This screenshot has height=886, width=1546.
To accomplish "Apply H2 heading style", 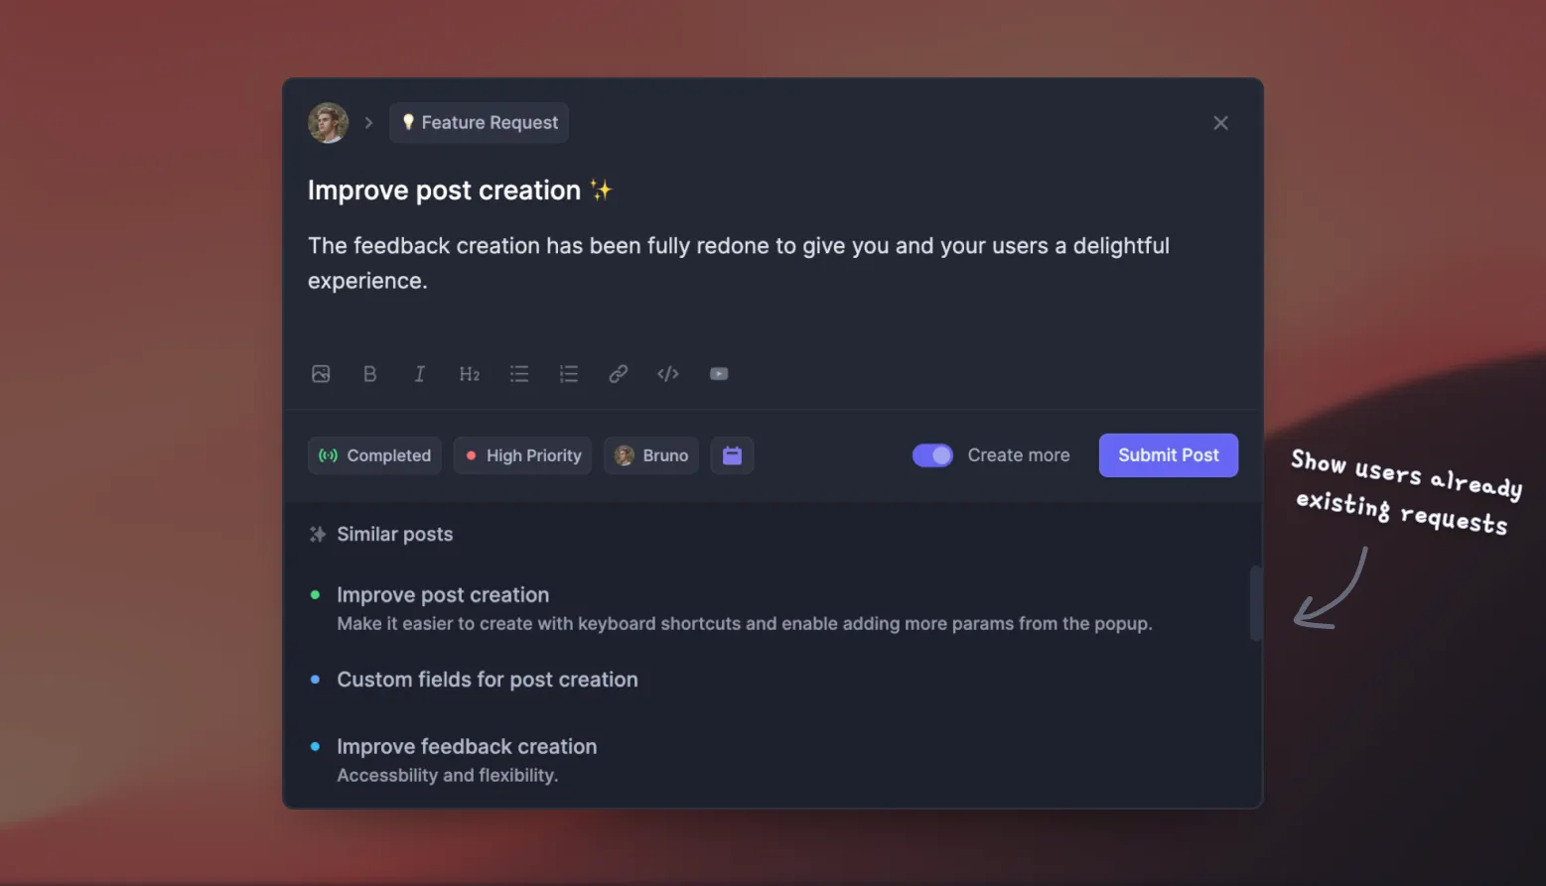I will pyautogui.click(x=470, y=374).
